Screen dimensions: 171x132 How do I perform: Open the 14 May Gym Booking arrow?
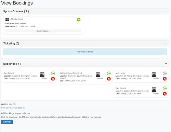[165, 89]
